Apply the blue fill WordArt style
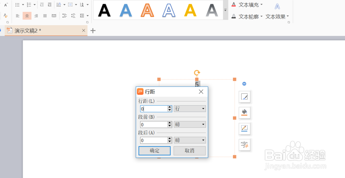Image resolution: width=345 pixels, height=178 pixels. pyautogui.click(x=126, y=10)
